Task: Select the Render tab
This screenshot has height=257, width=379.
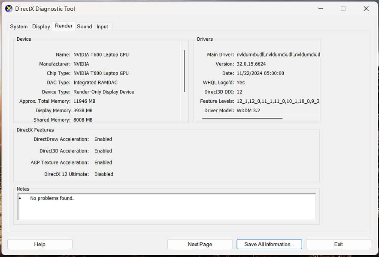Action: point(64,26)
